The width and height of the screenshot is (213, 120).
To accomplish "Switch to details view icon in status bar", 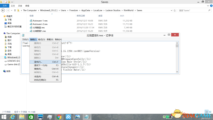I will tap(207, 112).
